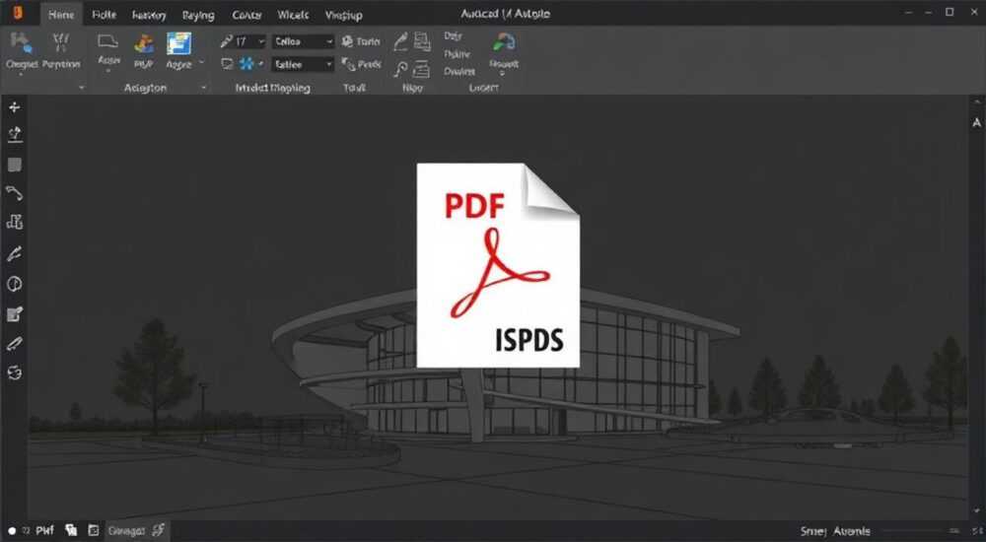
Task: Select the blocks tool in the left toolbar
Action: coord(15,222)
